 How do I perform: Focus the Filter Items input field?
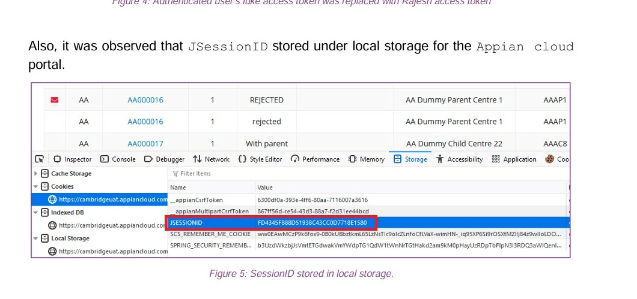[368, 173]
